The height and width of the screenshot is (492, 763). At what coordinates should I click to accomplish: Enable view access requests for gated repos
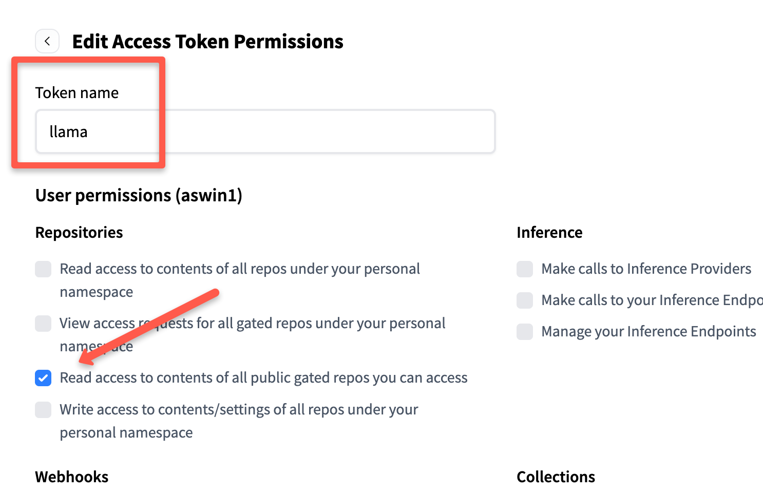point(43,323)
